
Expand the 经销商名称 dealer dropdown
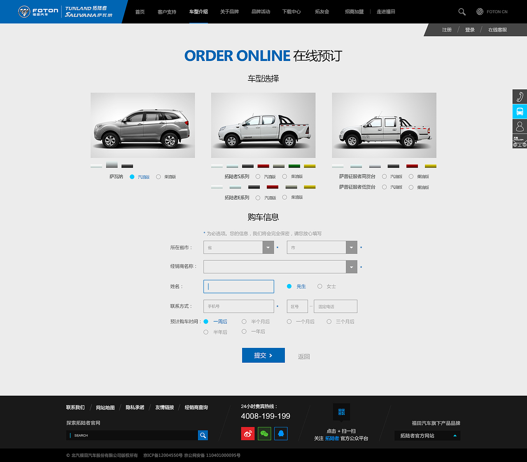(x=280, y=267)
